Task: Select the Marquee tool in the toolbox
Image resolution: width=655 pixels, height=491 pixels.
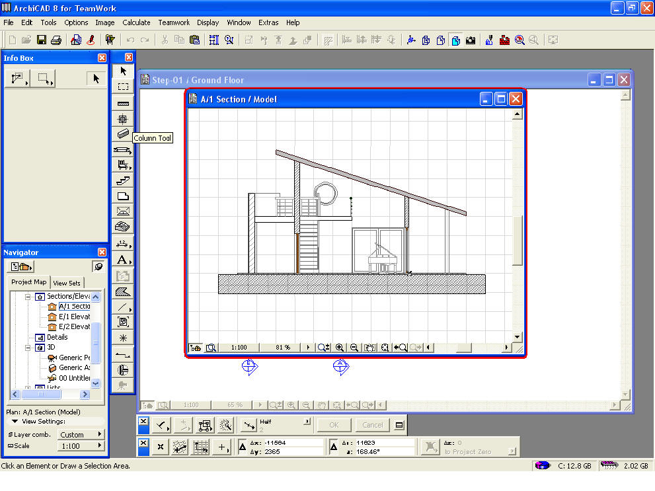Action: click(123, 87)
